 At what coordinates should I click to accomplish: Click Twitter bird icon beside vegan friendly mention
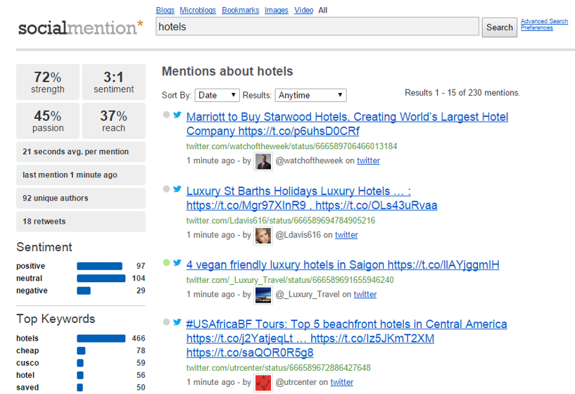coord(177,262)
